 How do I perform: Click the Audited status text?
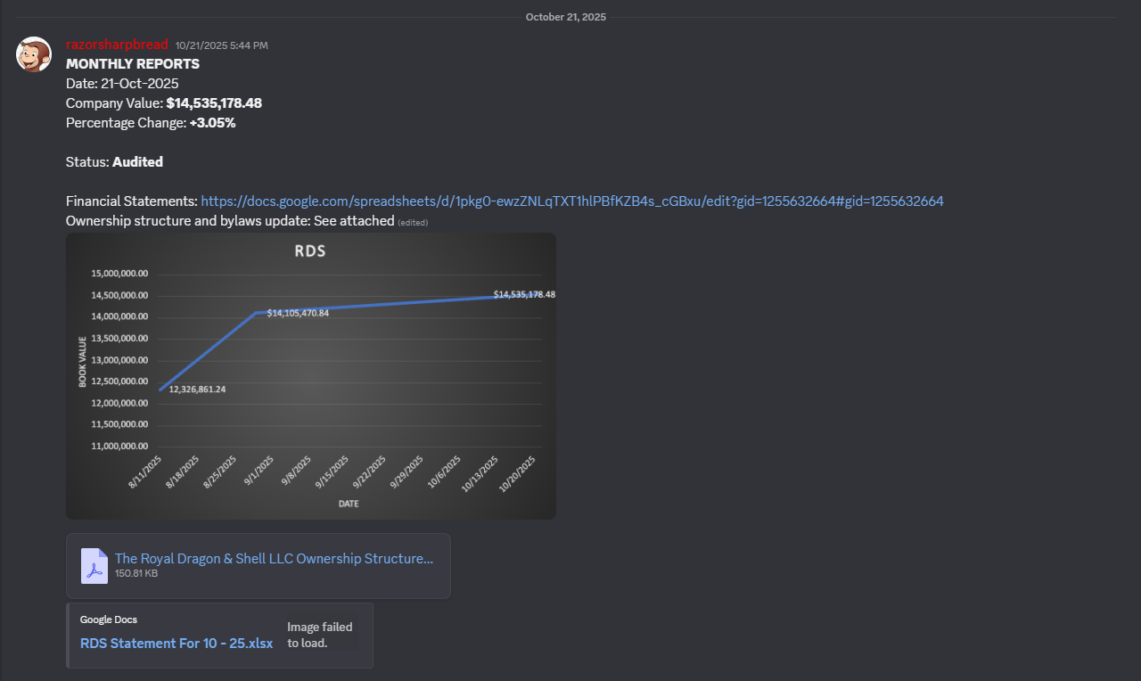pyautogui.click(x=137, y=162)
